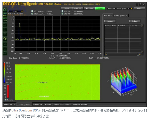Toggle the TRIG Free trigger icon
This screenshot has height=121, width=149.
pos(5,14)
